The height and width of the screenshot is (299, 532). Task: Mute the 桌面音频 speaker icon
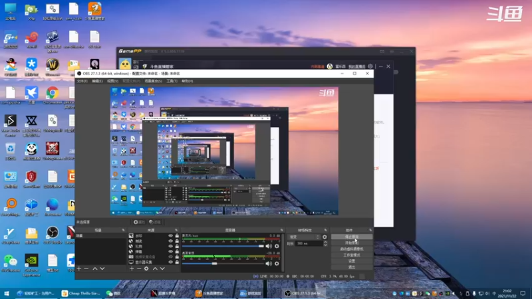click(x=269, y=263)
